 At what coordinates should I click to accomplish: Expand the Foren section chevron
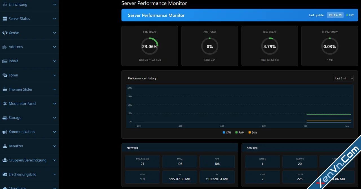55,75
